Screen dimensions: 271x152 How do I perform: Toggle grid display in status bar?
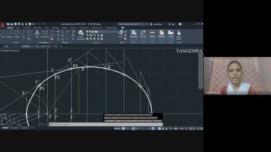(x=123, y=128)
